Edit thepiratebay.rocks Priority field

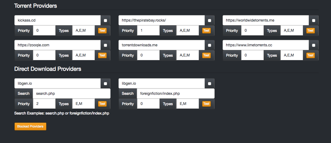pyautogui.click(x=148, y=31)
